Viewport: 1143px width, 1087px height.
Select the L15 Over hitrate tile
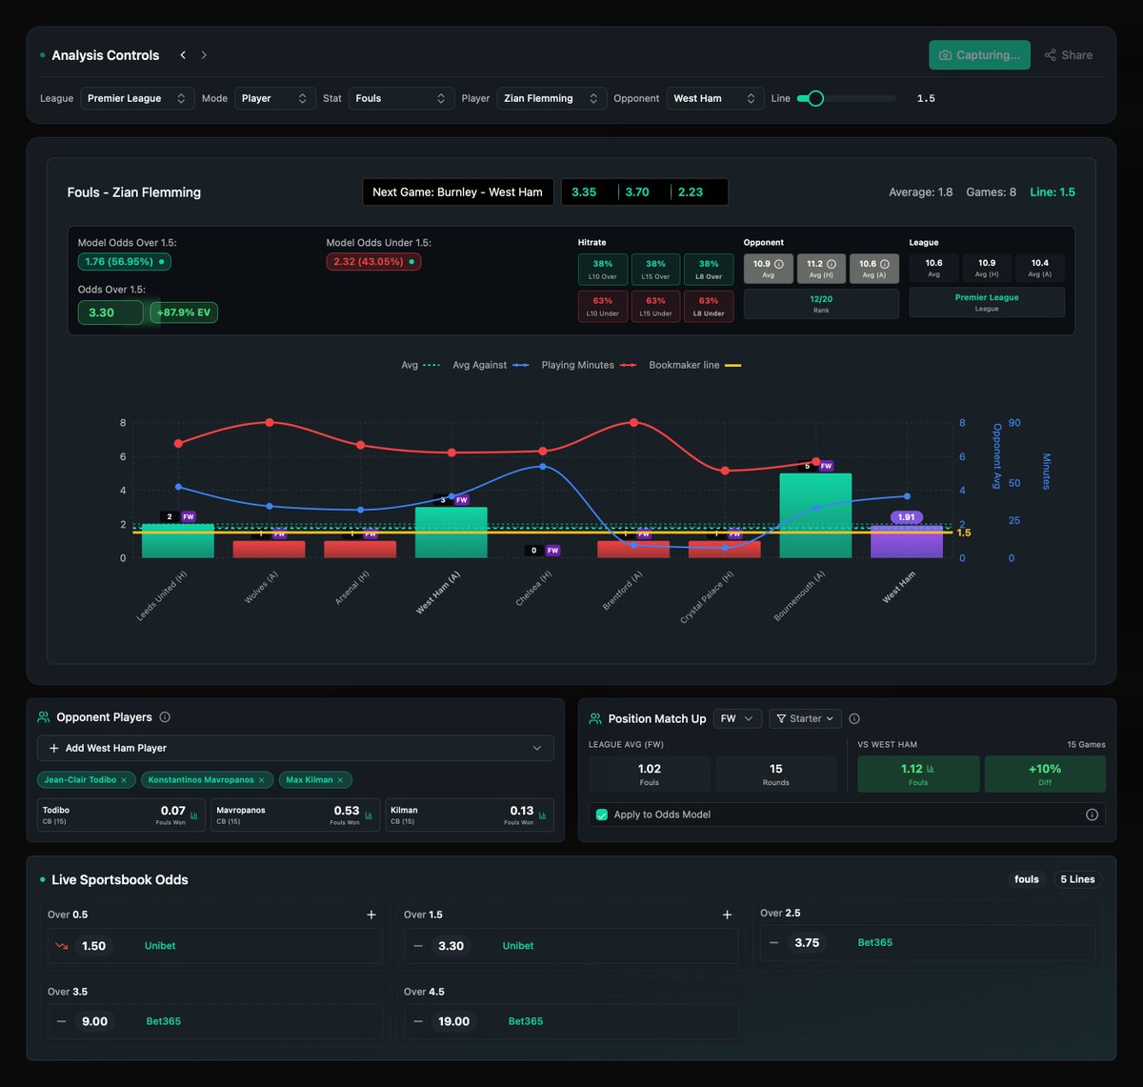click(655, 269)
